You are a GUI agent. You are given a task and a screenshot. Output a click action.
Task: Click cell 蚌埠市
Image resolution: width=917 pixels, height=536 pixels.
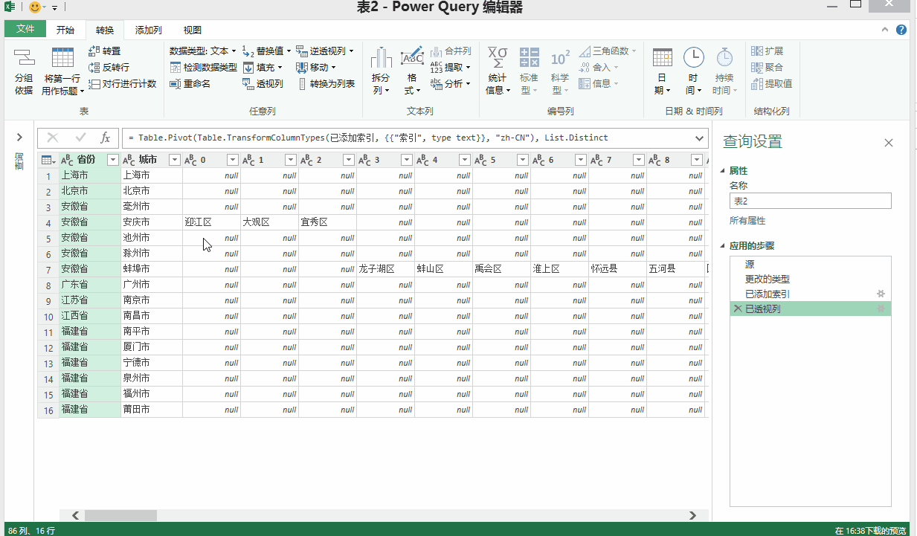[152, 269]
